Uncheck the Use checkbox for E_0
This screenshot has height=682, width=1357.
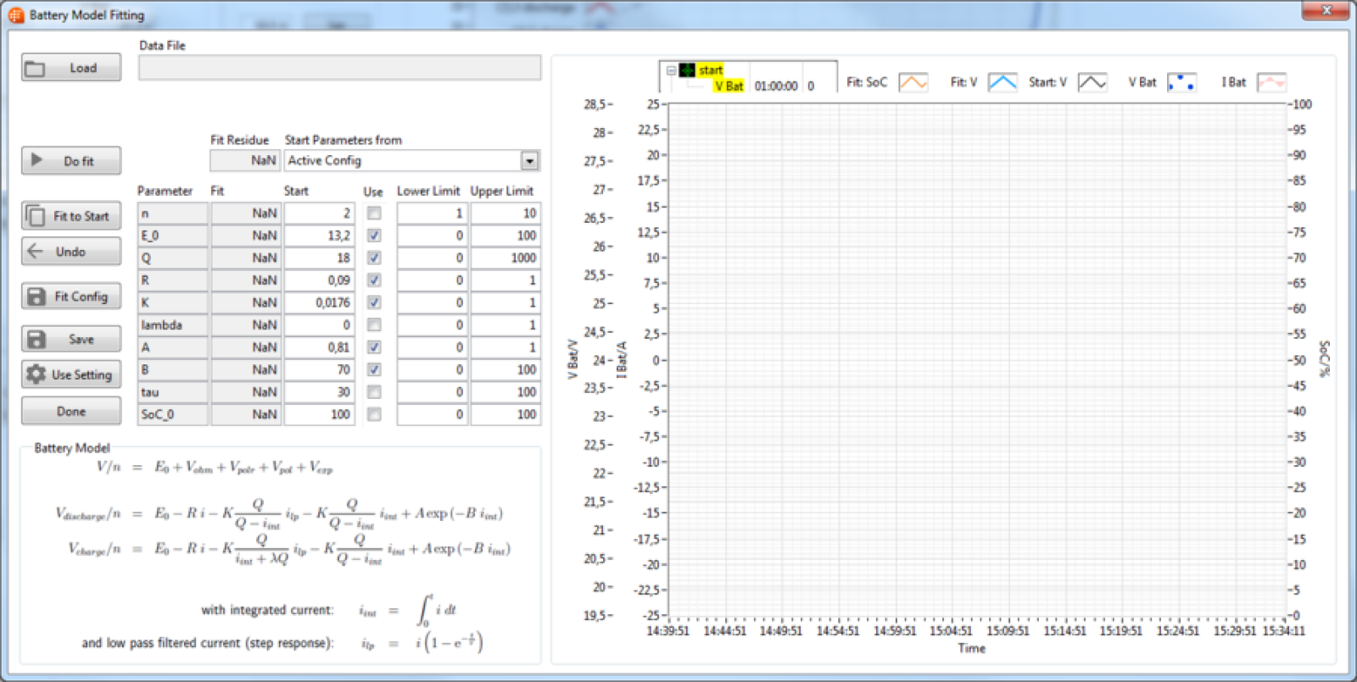pos(374,236)
